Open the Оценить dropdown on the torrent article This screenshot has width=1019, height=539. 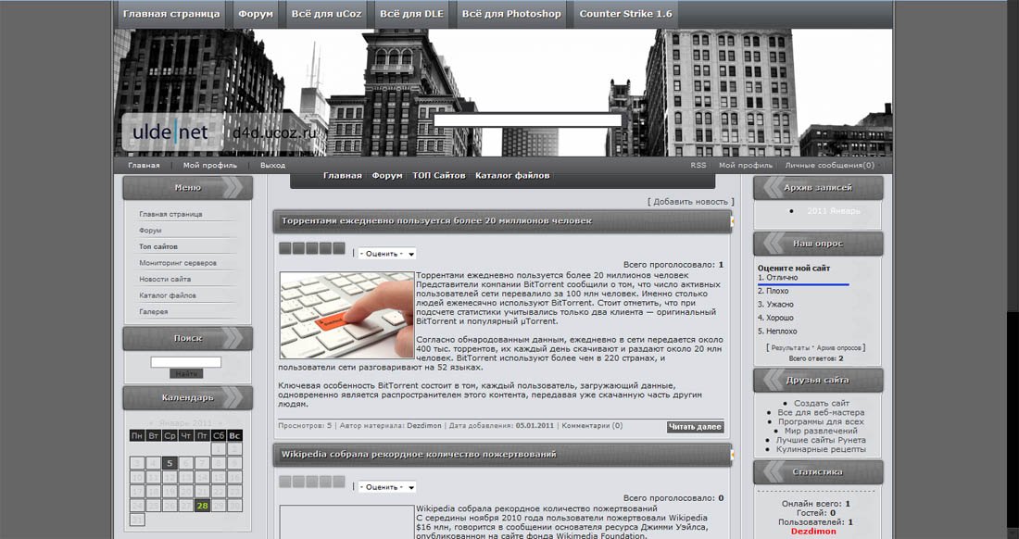tap(387, 253)
